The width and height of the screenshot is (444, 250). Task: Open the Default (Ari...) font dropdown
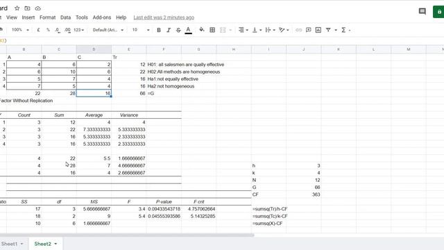point(108,30)
